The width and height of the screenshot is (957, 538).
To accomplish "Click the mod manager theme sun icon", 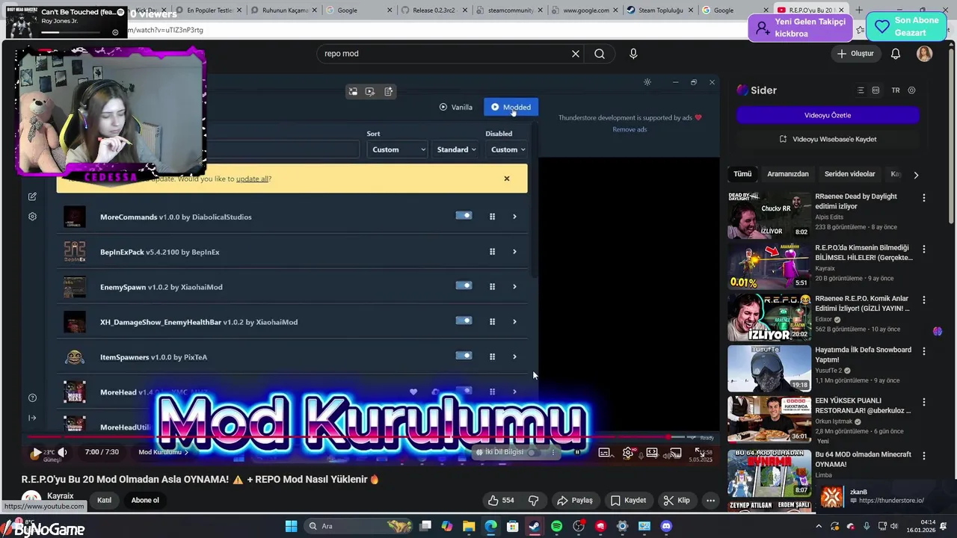I will point(647,82).
